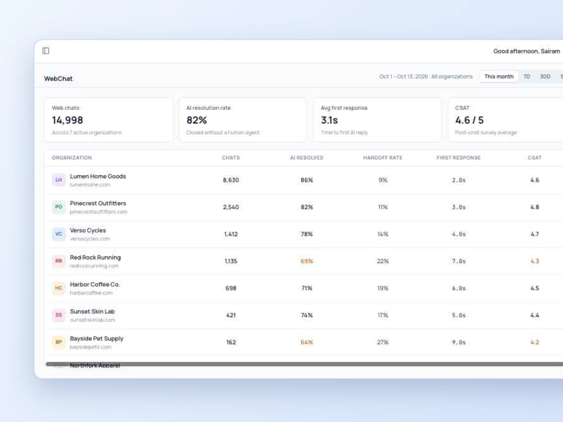Sort by the Handoff Rate column header
Image resolution: width=563 pixels, height=422 pixels.
383,158
